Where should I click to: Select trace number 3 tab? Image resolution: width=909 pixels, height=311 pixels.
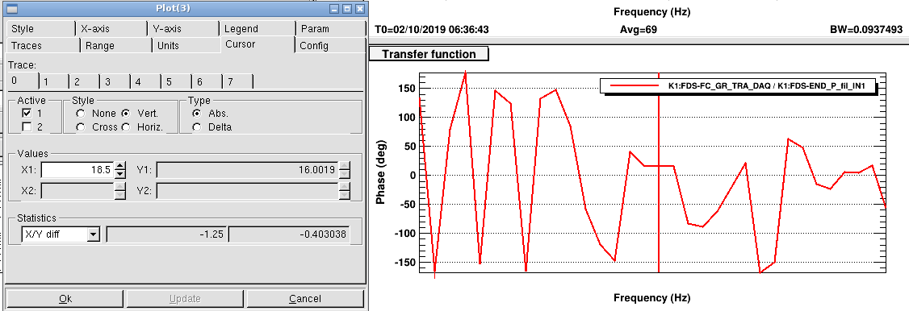coord(114,82)
